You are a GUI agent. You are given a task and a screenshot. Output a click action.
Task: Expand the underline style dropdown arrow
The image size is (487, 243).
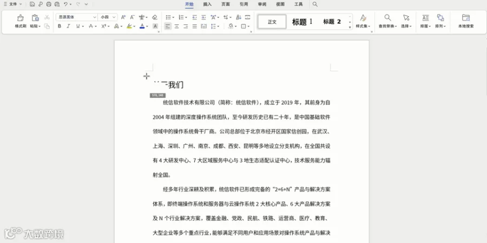(x=83, y=26)
